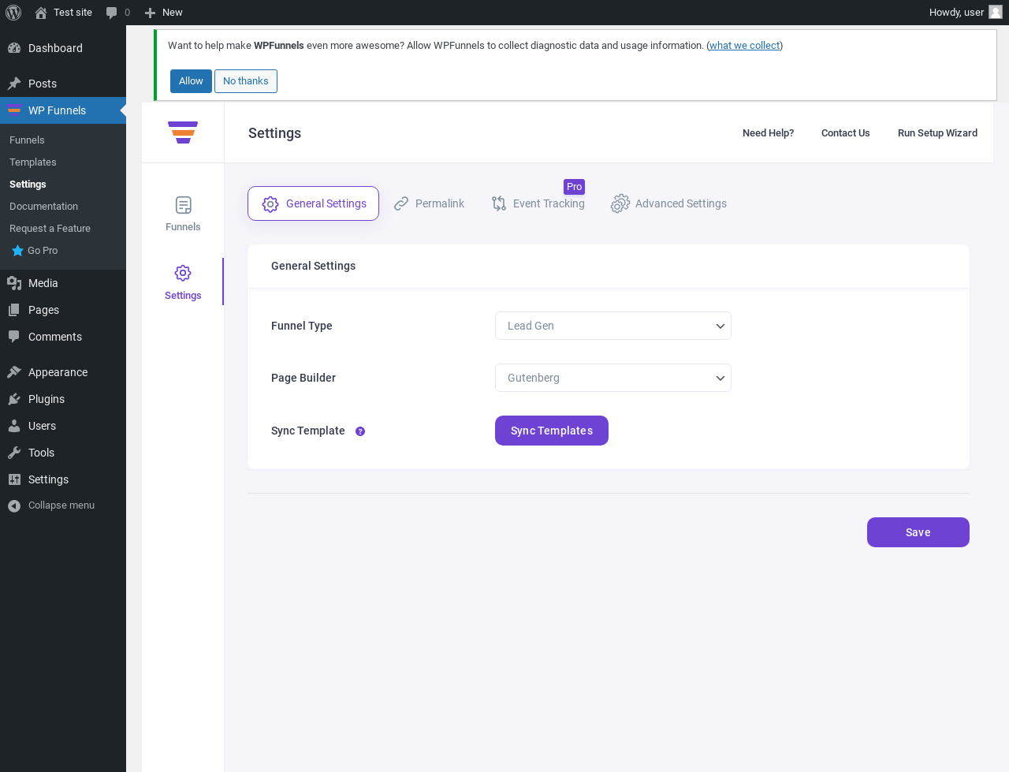Open the Page Builder dropdown
Image resolution: width=1009 pixels, height=772 pixels.
(613, 378)
